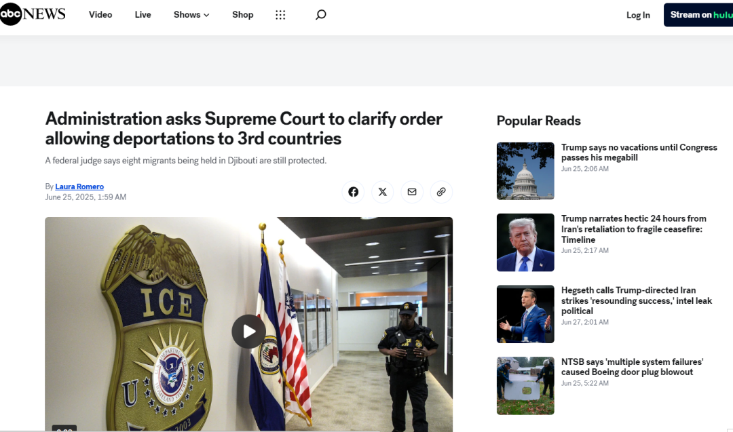733x432 pixels.
Task: Open Capitol building thumbnail story
Action: click(x=525, y=171)
